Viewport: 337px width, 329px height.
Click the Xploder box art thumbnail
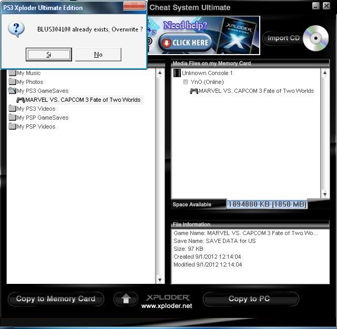click(239, 35)
